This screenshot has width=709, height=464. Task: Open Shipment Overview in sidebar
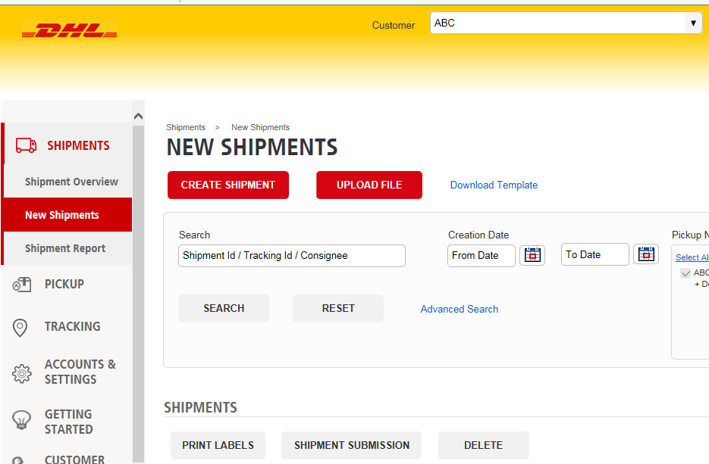point(71,182)
